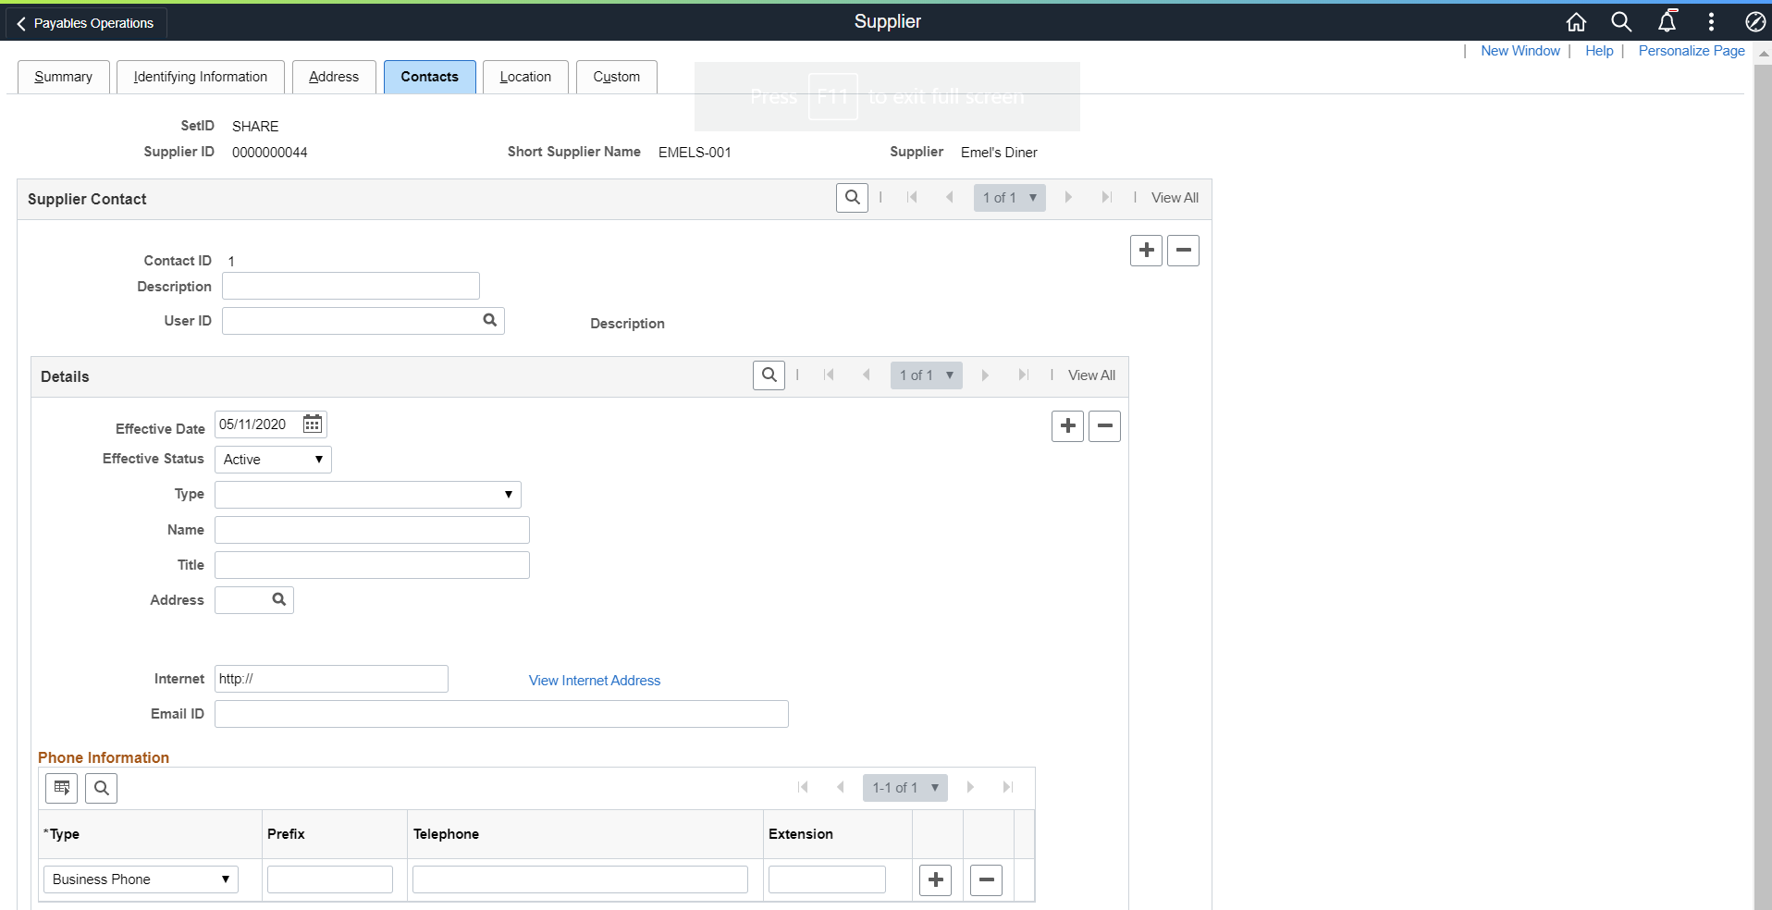Look up User ID with magnifier
This screenshot has height=910, width=1772.
pyautogui.click(x=490, y=320)
